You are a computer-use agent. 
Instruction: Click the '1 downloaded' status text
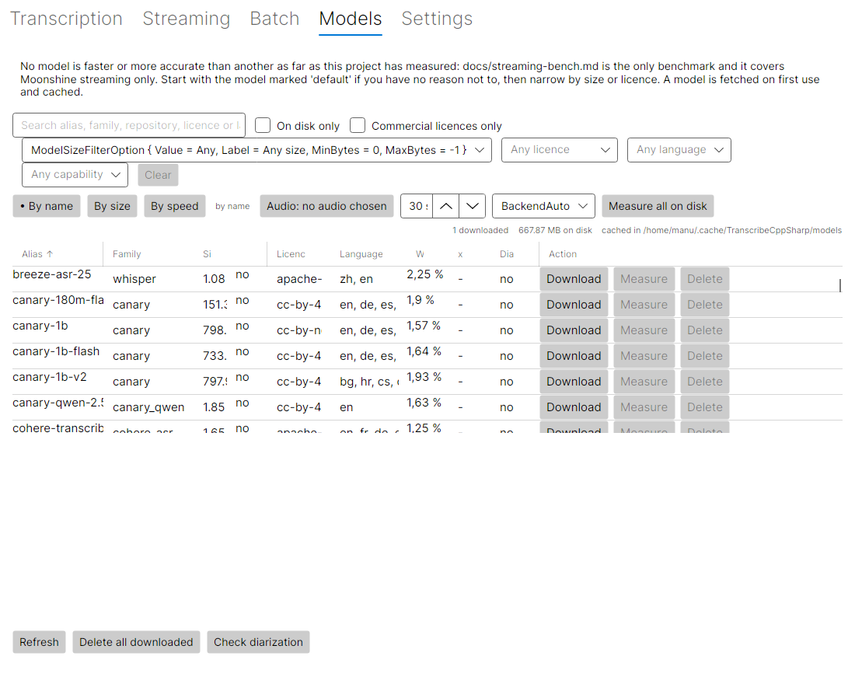(x=480, y=230)
